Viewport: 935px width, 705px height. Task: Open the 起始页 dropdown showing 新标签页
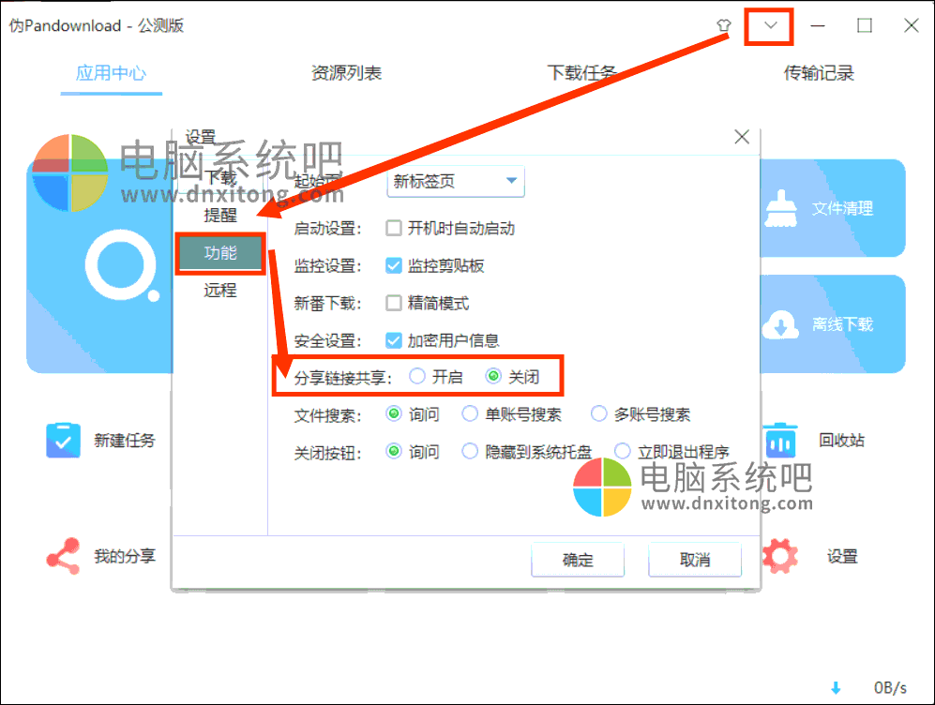tap(455, 181)
